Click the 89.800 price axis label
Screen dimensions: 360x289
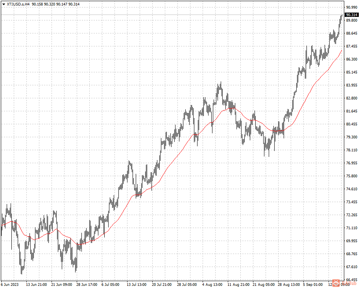351,20
